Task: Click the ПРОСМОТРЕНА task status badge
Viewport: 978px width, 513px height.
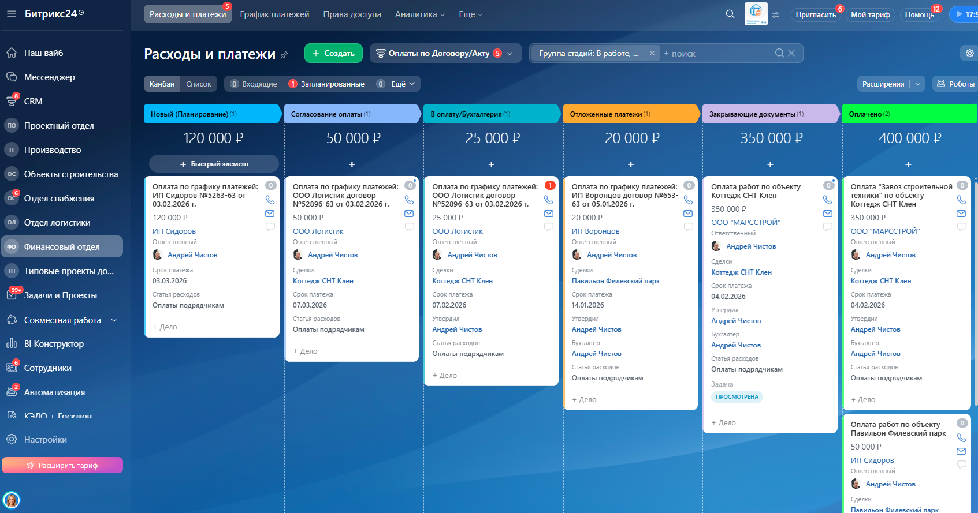Action: 737,397
